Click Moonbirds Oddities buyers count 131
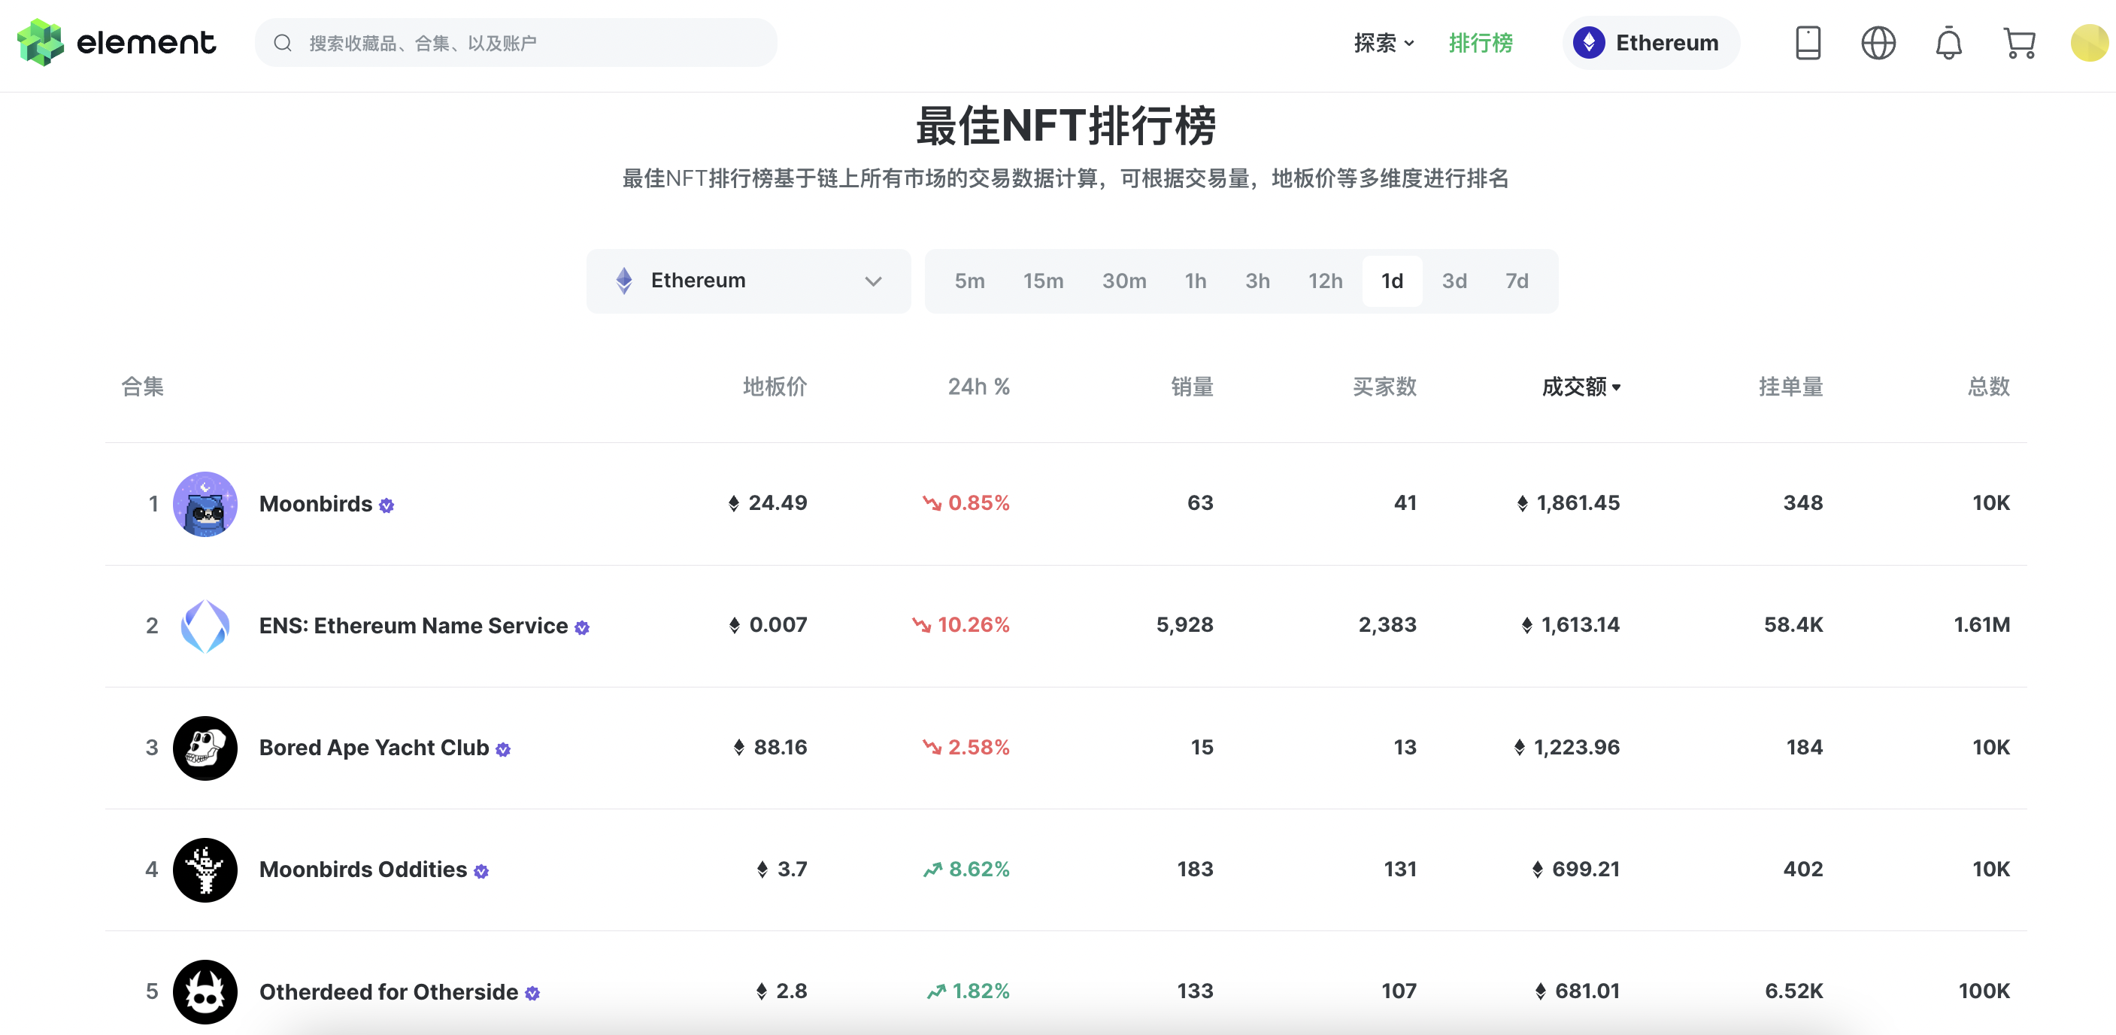Viewport: 2116px width, 1035px height. (x=1399, y=869)
